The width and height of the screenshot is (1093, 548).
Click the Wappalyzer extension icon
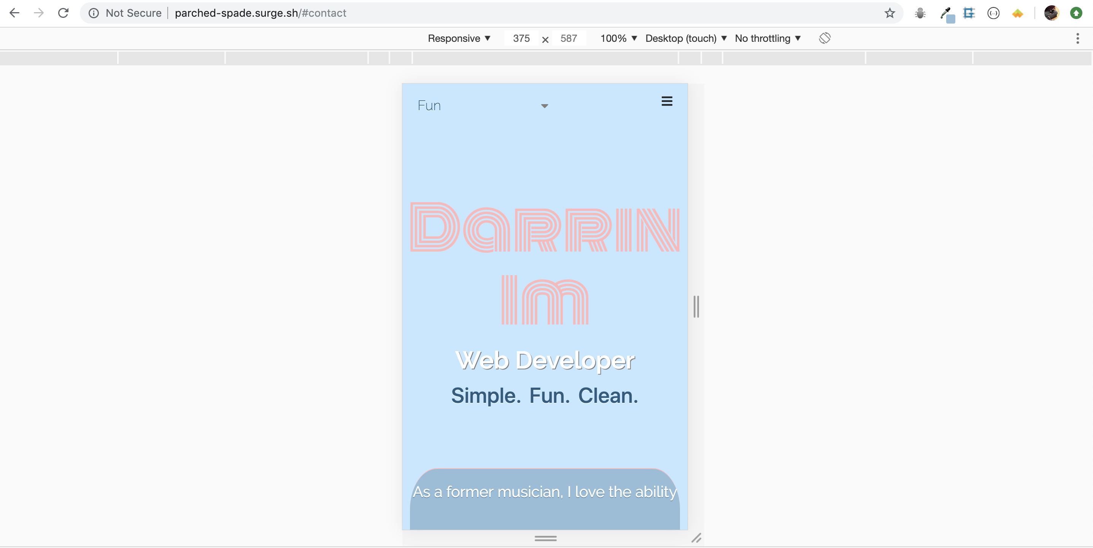[1017, 13]
